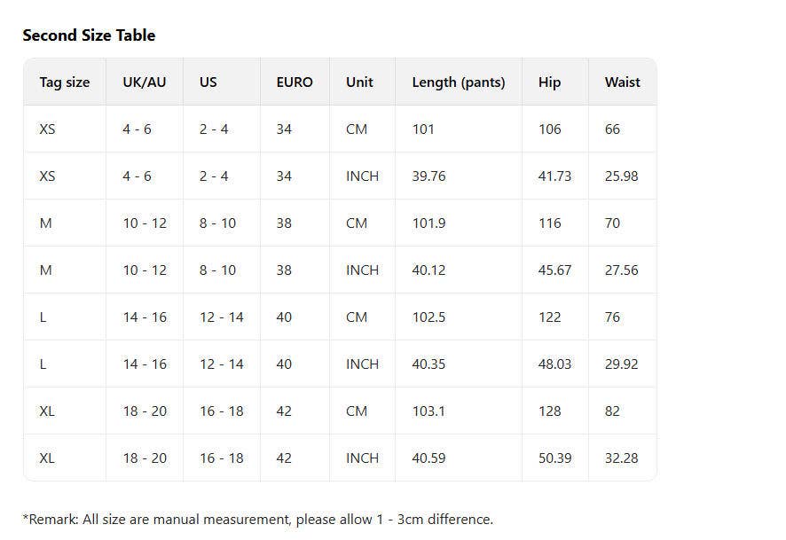
Task: Click the 39.76 length cell
Action: [428, 176]
